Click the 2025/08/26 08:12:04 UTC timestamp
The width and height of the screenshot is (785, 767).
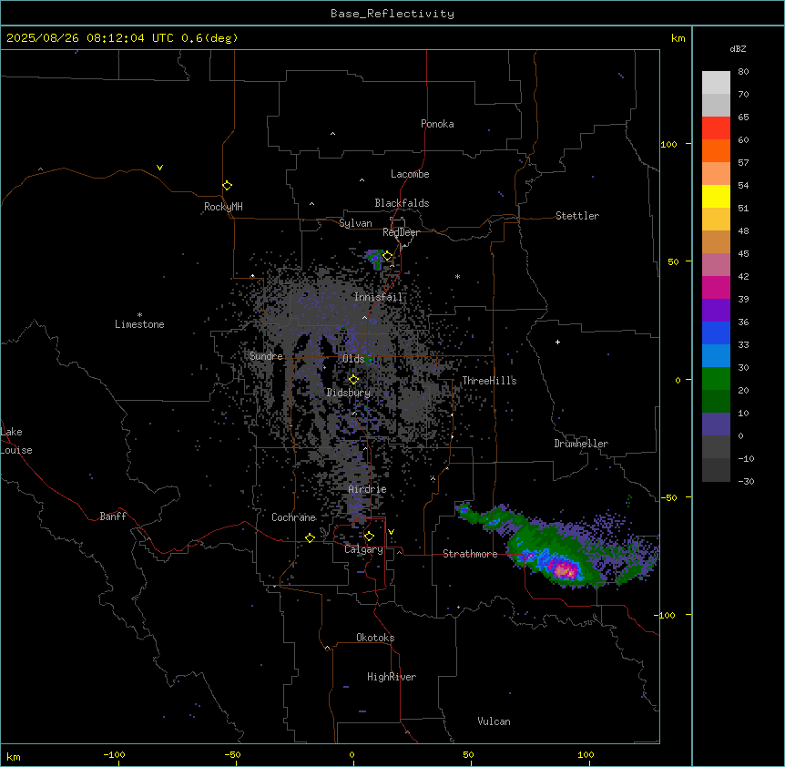click(x=90, y=38)
